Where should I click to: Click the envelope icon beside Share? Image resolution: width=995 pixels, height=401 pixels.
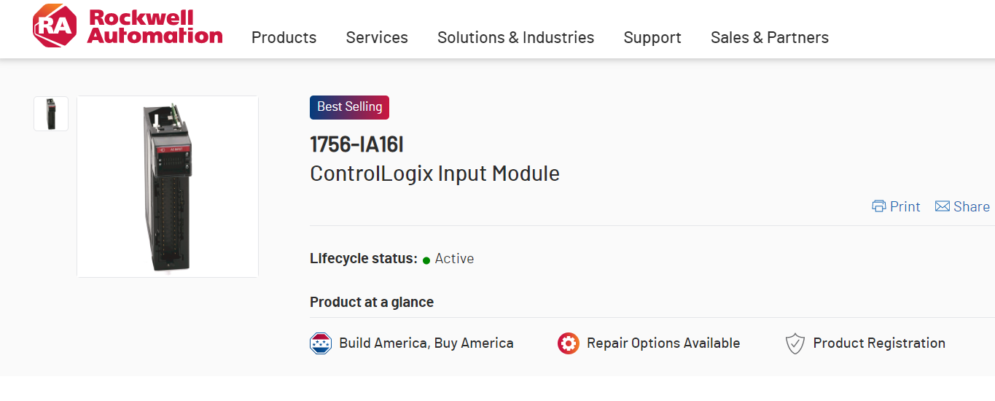coord(942,206)
